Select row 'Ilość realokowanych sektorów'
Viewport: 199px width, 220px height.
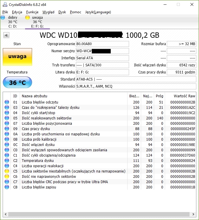tap(99, 118)
